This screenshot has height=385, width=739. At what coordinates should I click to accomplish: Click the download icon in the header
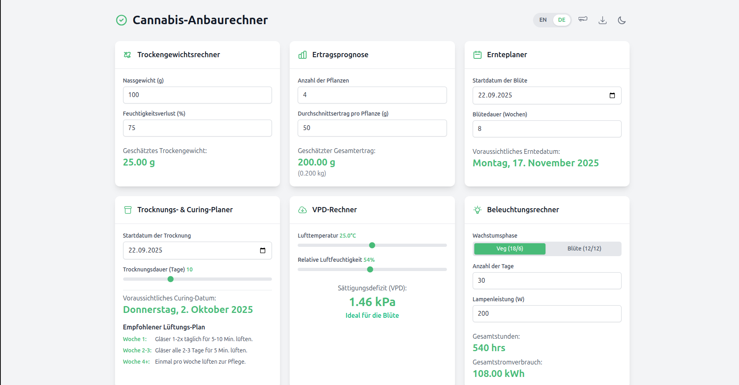tap(602, 20)
